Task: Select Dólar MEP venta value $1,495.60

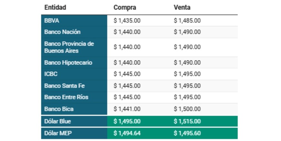Action: 187,133
